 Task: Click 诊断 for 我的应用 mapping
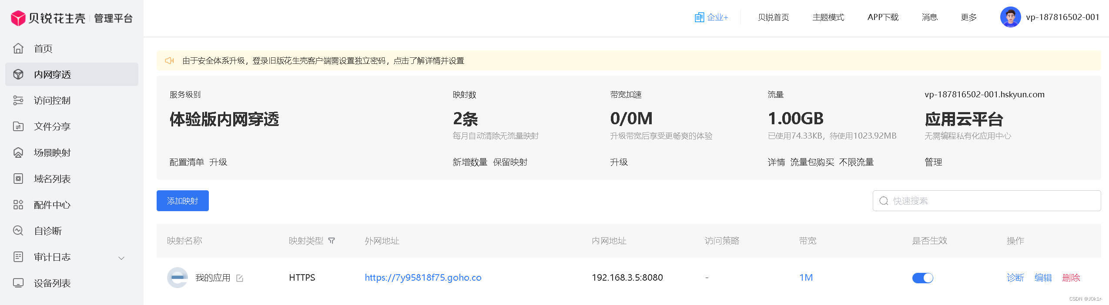[1015, 278]
